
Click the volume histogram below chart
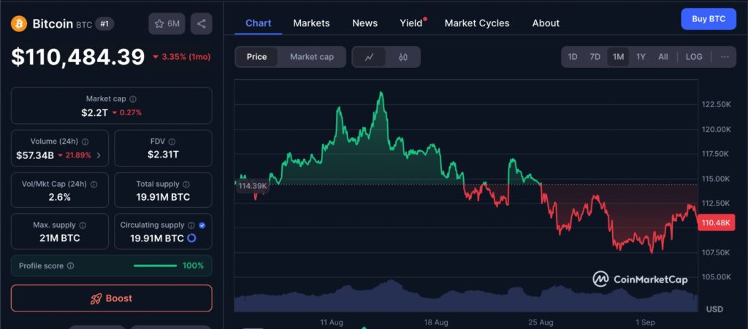(x=466, y=296)
